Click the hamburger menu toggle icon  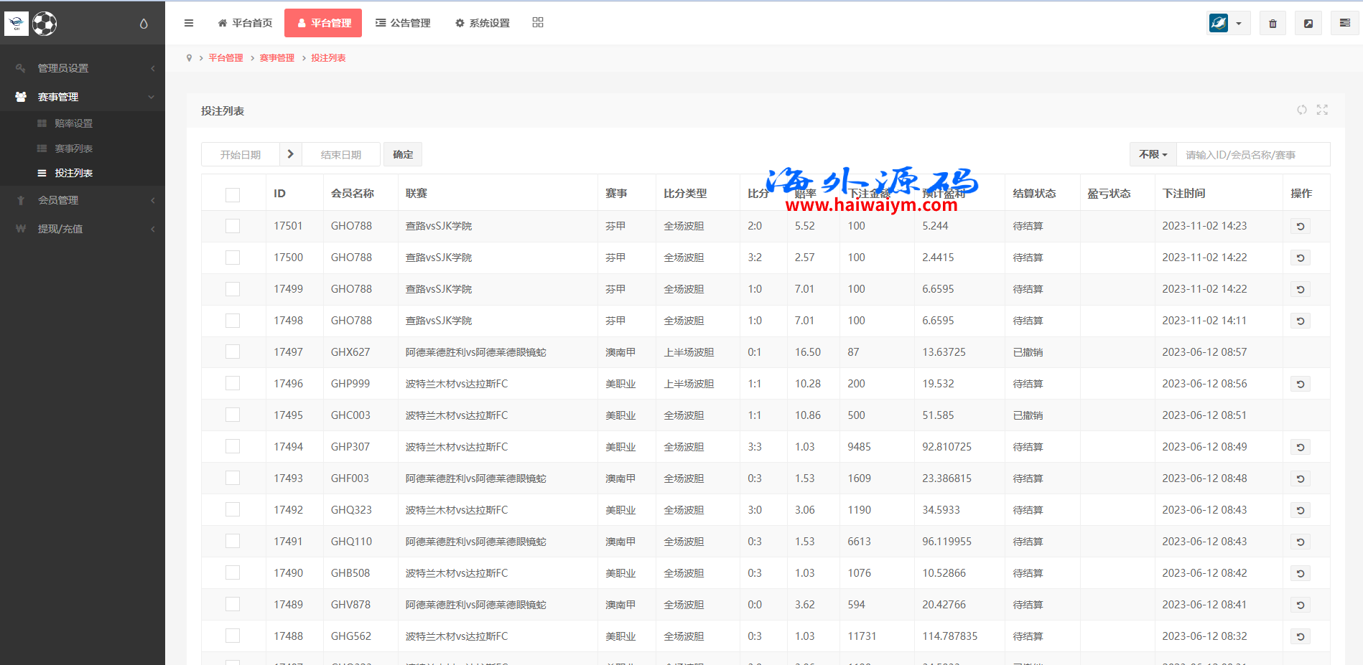(x=189, y=23)
